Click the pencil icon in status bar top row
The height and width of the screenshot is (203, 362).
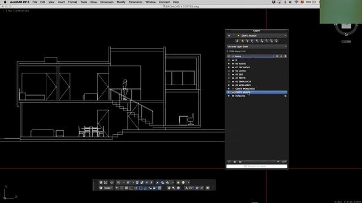pos(157,183)
